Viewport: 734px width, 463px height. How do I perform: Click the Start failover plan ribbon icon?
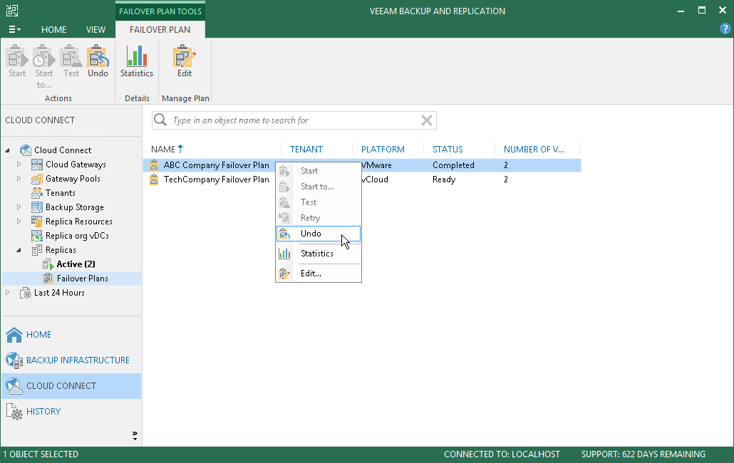[17, 56]
